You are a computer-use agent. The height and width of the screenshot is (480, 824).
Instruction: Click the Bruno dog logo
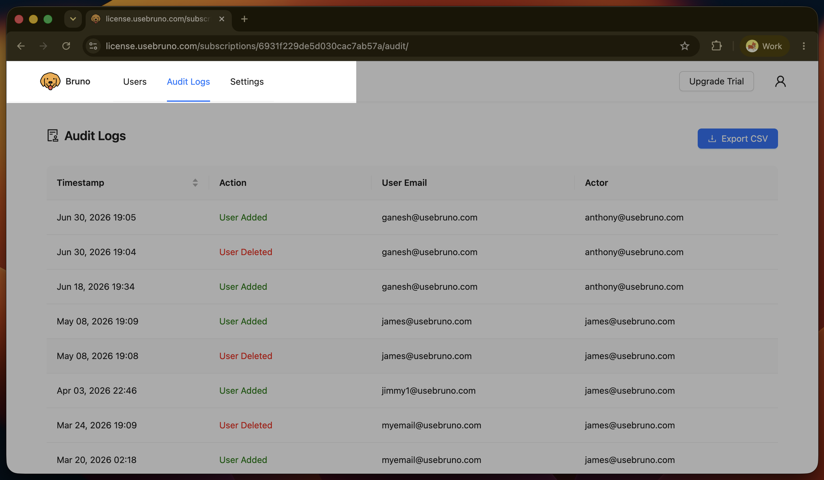pos(50,81)
